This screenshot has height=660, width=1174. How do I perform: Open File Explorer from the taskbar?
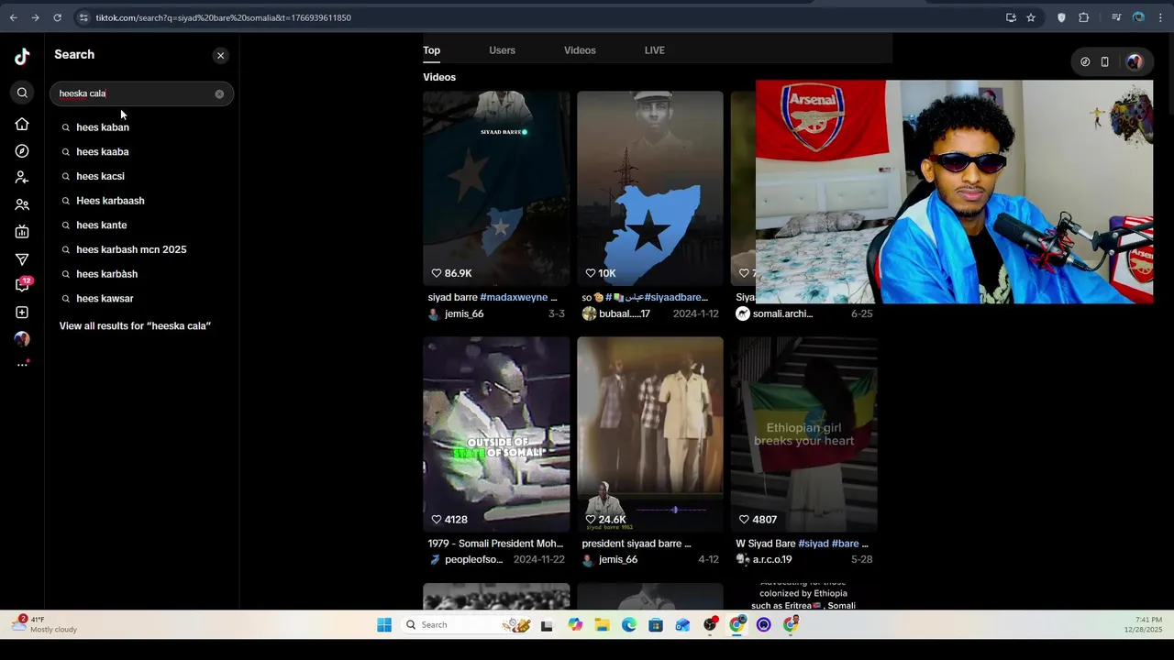coord(602,625)
